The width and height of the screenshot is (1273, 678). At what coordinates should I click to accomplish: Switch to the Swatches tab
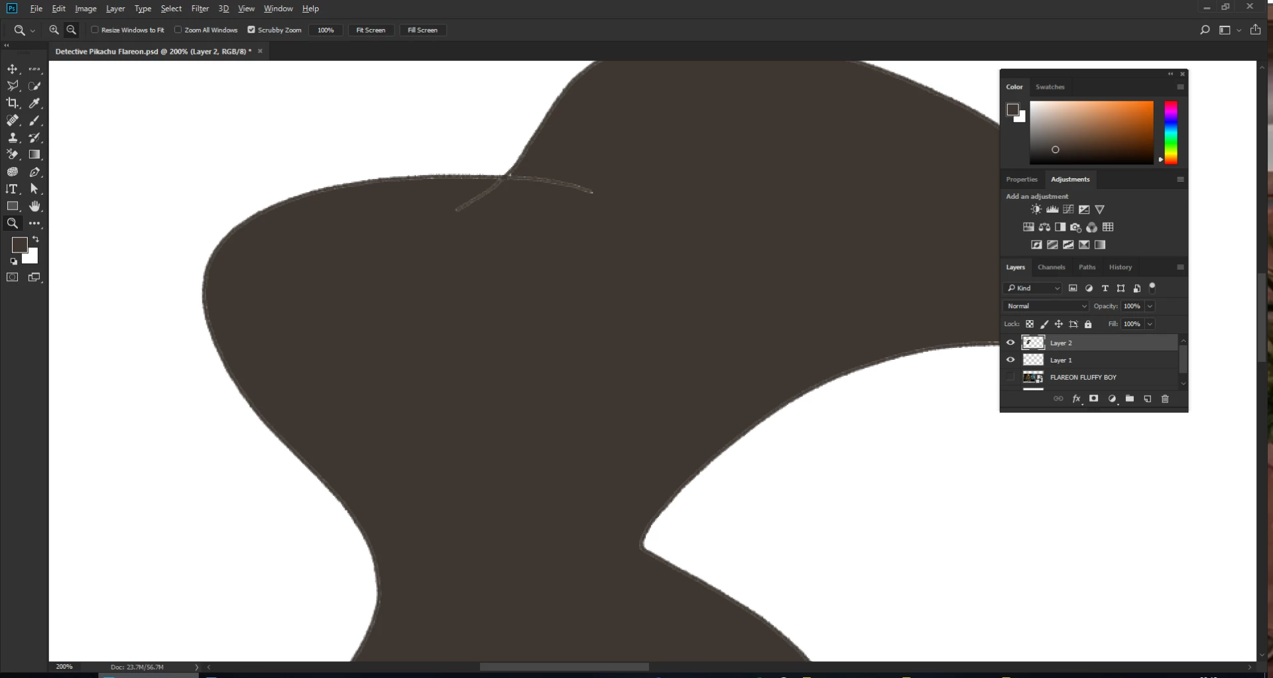1050,87
